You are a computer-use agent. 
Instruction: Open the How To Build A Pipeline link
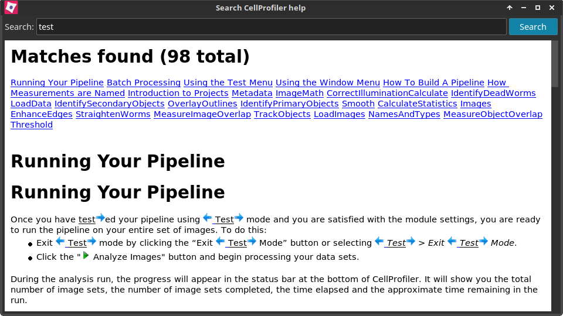(x=434, y=83)
